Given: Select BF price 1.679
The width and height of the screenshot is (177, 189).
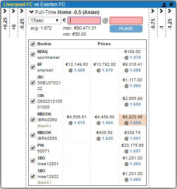Looking at the screenshot, I should [107, 70].
